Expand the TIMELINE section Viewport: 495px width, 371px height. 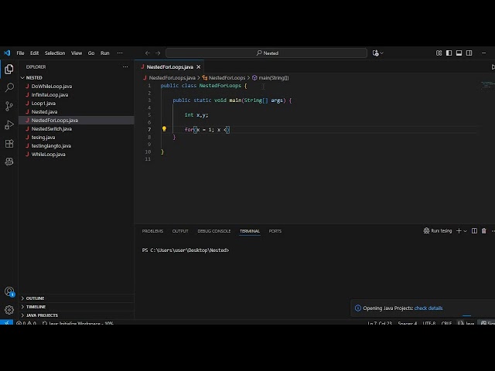pos(76,307)
